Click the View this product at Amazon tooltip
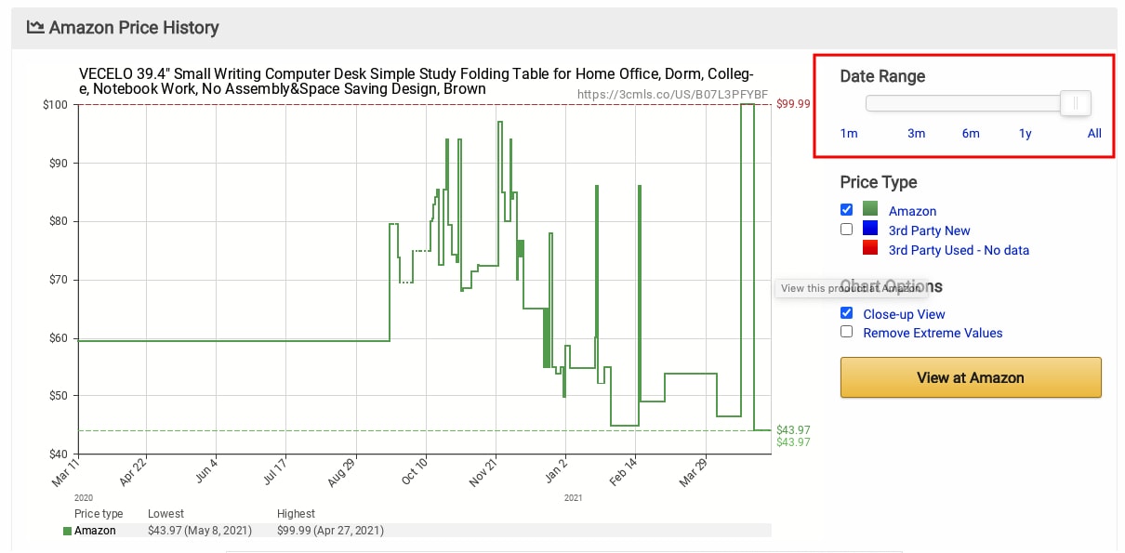 [851, 288]
